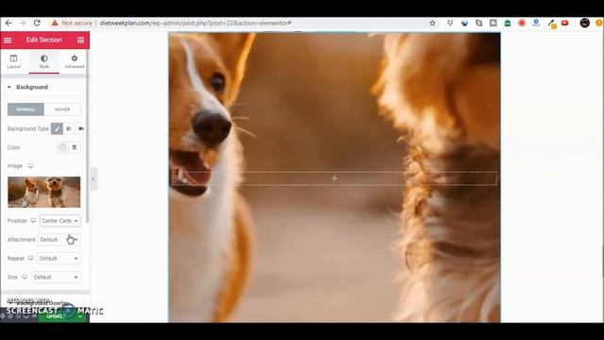
Task: Open responsive device icon next to Repeat
Action: [x=30, y=258]
